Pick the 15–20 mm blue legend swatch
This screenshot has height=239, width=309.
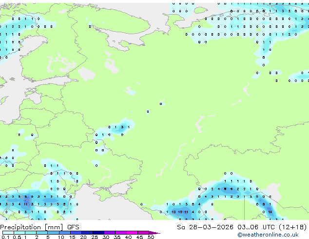pos(76,233)
